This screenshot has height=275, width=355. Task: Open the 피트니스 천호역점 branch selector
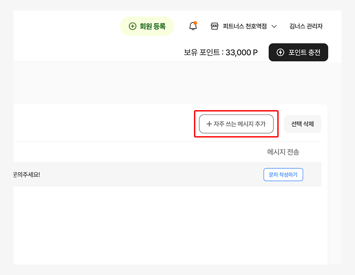pyautogui.click(x=243, y=26)
